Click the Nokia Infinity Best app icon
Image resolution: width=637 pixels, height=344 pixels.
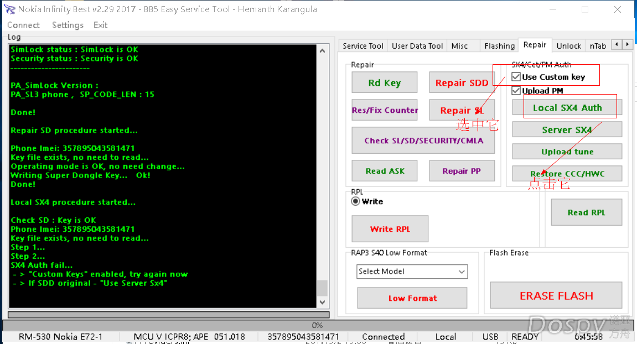tap(9, 9)
